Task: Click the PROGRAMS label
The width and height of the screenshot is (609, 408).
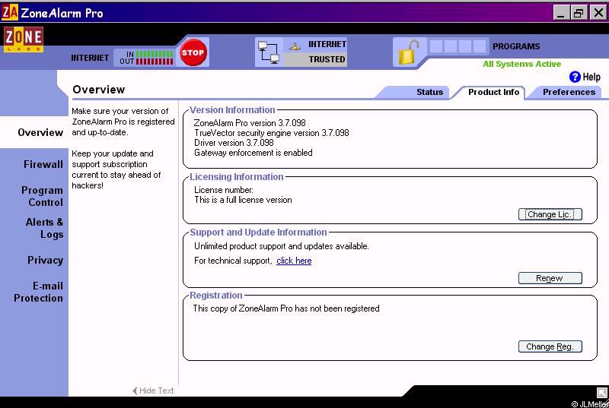Action: (x=516, y=46)
